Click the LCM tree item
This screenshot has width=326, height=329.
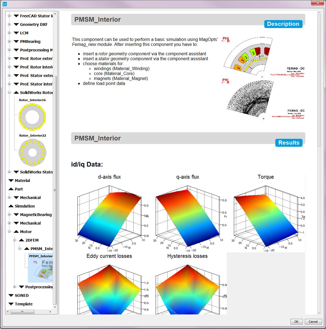[x=24, y=33]
